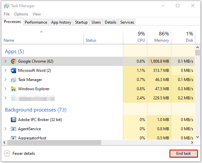Click the horizontal scrollbar right arrow
This screenshot has height=163, width=202.
tap(192, 142)
